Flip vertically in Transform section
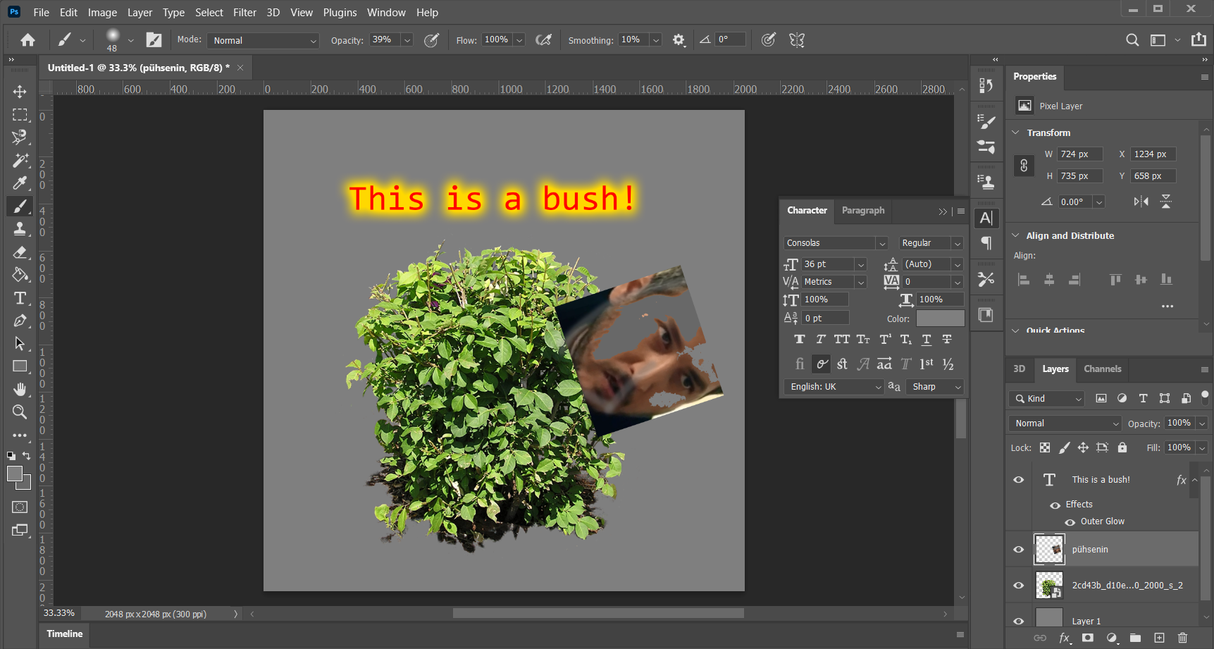This screenshot has height=649, width=1214. [1166, 202]
